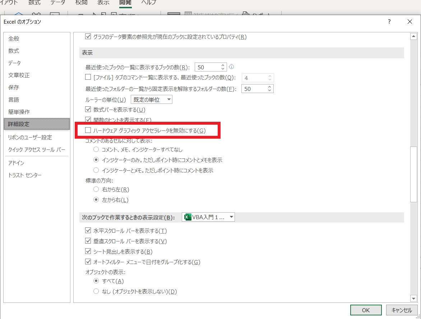Close the Excel Options dialog
Image resolution: width=421 pixels, height=319 pixels.
pyautogui.click(x=410, y=22)
